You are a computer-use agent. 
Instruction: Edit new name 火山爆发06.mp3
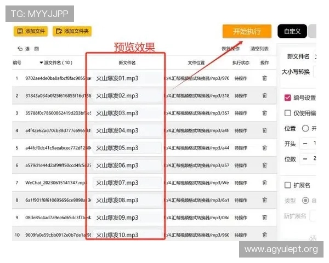127,165
